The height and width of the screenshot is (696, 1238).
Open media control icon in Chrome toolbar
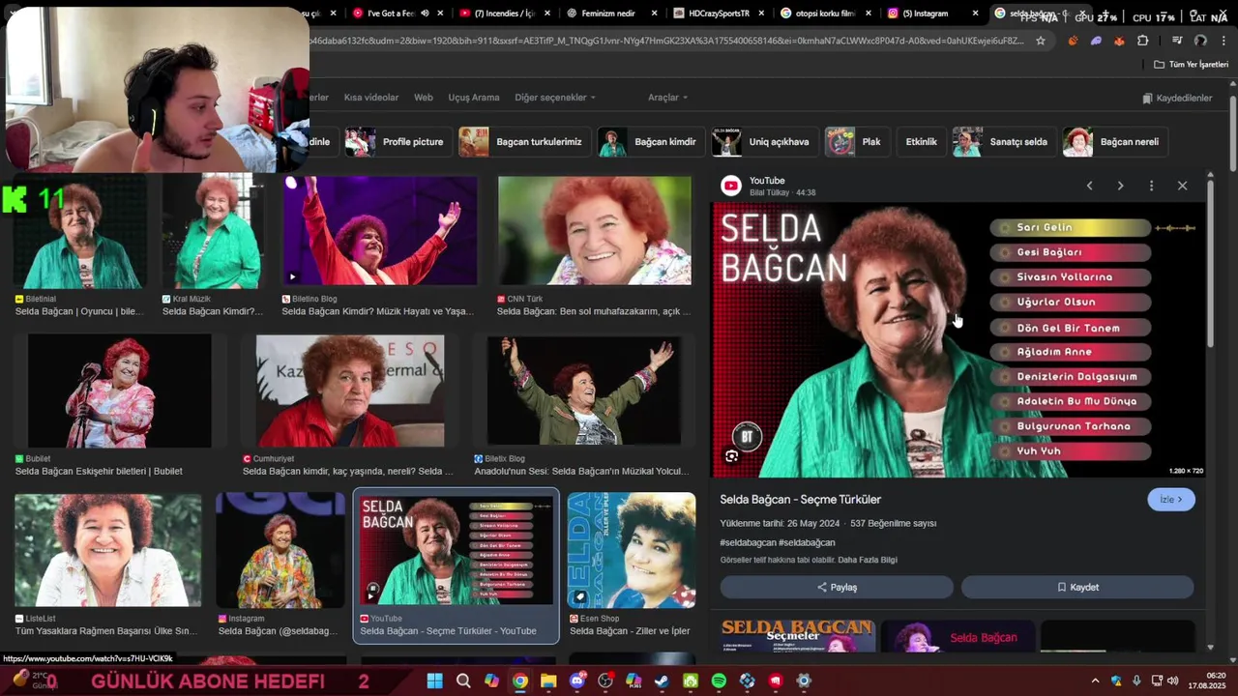[1176, 41]
